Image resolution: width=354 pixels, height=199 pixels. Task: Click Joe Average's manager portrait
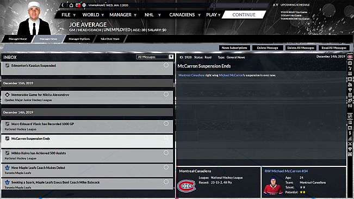coord(34,18)
